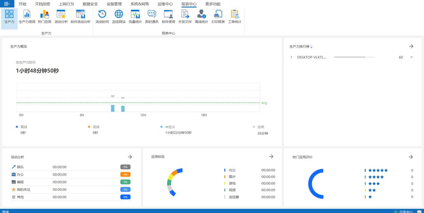The height and width of the screenshot is (213, 424).
Task: Click the five-star rating row
Action: pos(378,170)
